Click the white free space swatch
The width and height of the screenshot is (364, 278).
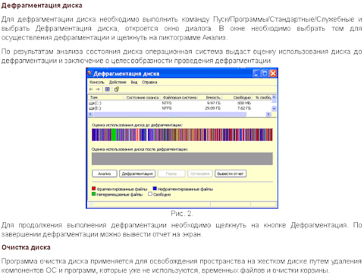coord(150,194)
